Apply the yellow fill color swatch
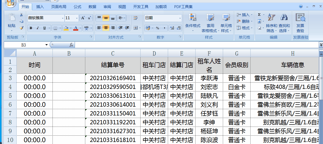This screenshot has width=323, height=144. point(66,28)
